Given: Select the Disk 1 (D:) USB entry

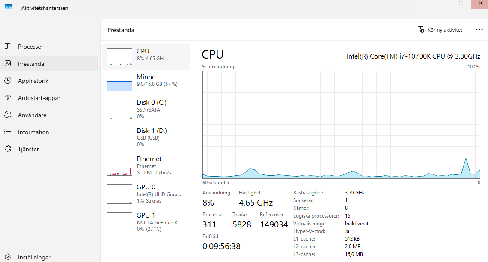Looking at the screenshot, I should click(x=146, y=137).
